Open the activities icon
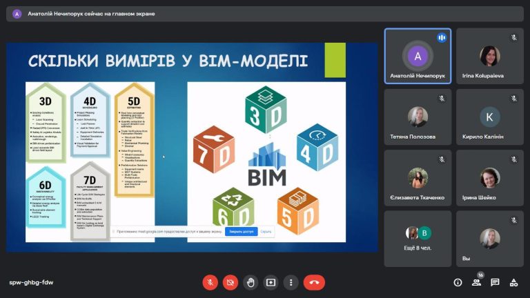This screenshot has height=298, width=530. coord(513,282)
